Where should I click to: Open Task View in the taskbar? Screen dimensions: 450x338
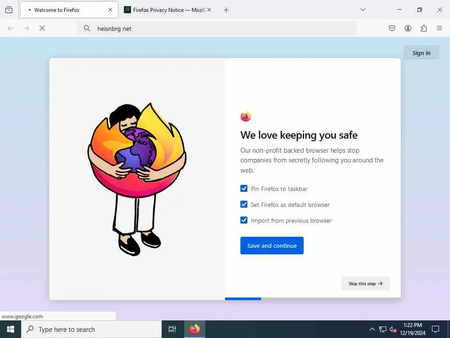point(172,329)
